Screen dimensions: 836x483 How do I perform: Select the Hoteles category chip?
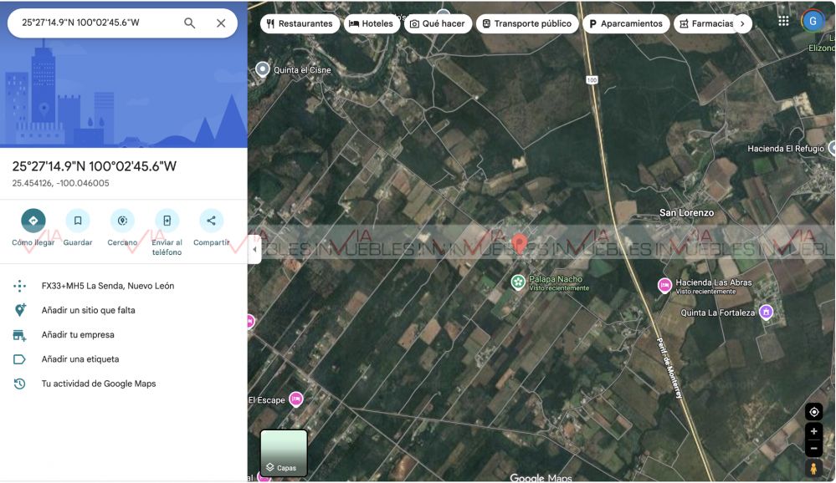pyautogui.click(x=371, y=24)
